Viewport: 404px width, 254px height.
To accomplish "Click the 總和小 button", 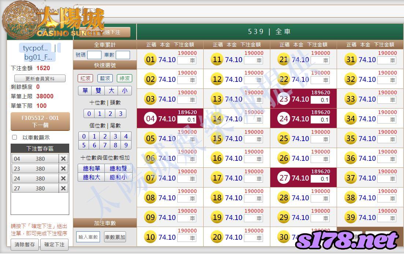I will click(118, 177).
